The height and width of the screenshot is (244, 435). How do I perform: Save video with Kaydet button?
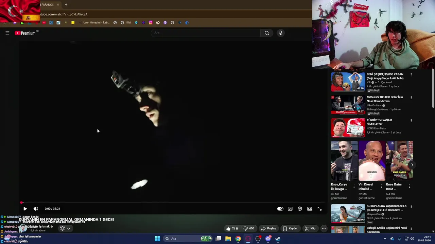pyautogui.click(x=290, y=228)
